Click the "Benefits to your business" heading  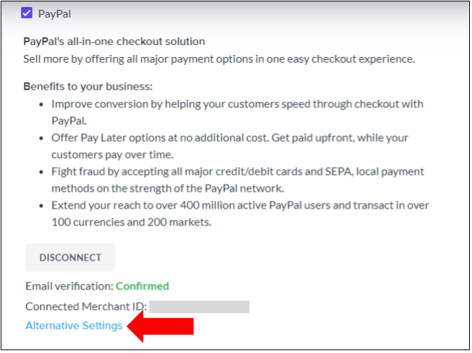coord(88,87)
